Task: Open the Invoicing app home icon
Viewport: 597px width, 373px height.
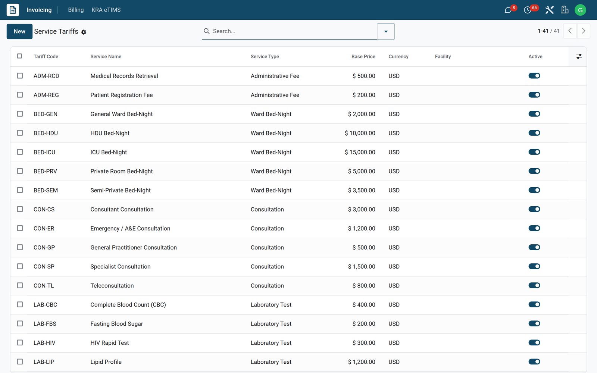Action: [x=13, y=10]
